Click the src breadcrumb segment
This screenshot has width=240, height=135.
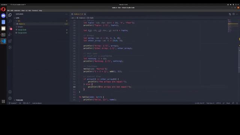pos(73,18)
